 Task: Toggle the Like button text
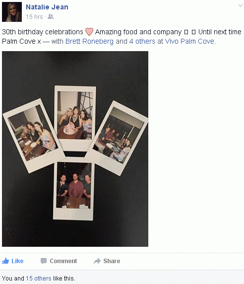click(x=17, y=261)
